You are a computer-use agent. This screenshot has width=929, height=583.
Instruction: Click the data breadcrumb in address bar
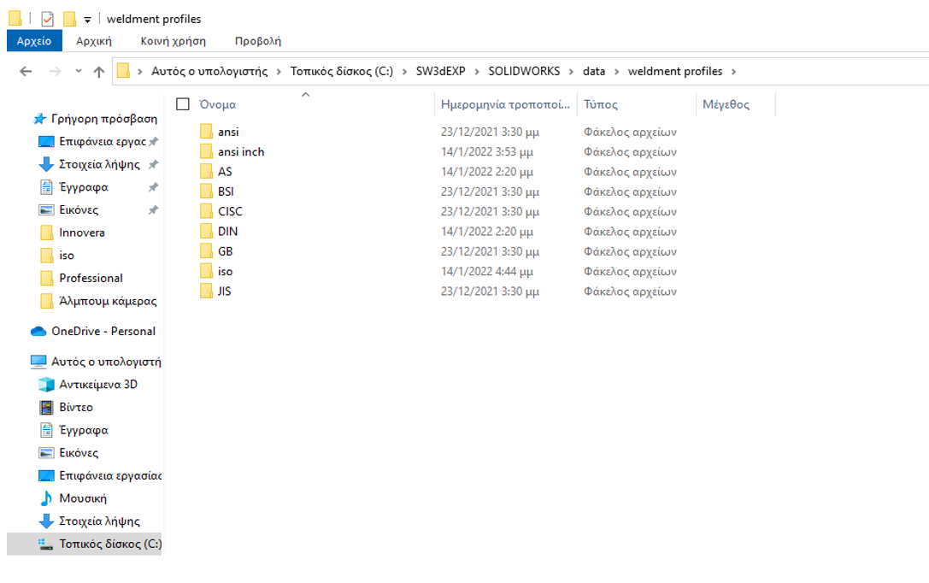tap(593, 72)
